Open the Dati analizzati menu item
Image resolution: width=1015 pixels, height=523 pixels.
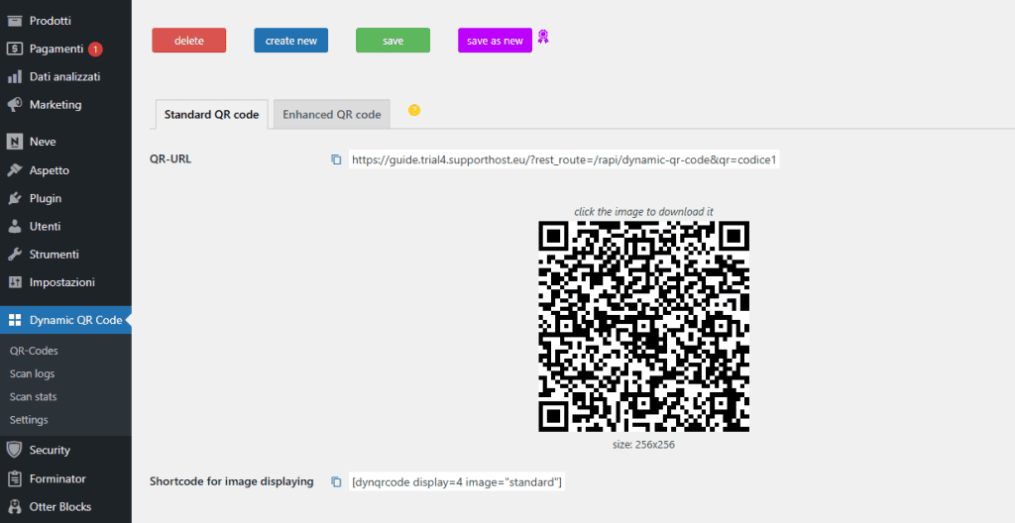pos(65,77)
